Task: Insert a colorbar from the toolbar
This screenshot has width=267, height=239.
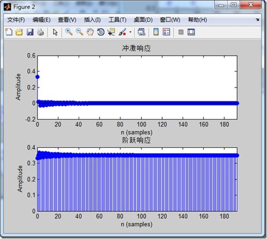Action: pyautogui.click(x=156, y=32)
